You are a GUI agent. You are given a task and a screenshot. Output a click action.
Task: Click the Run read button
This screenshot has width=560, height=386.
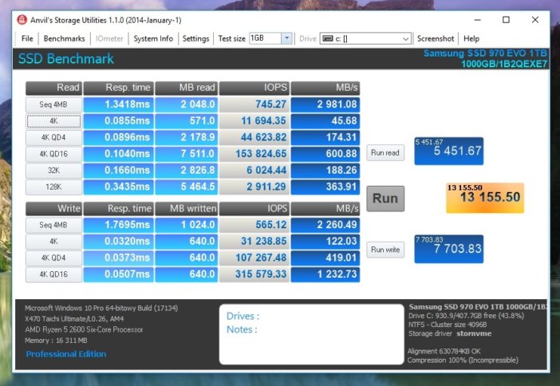[385, 153]
